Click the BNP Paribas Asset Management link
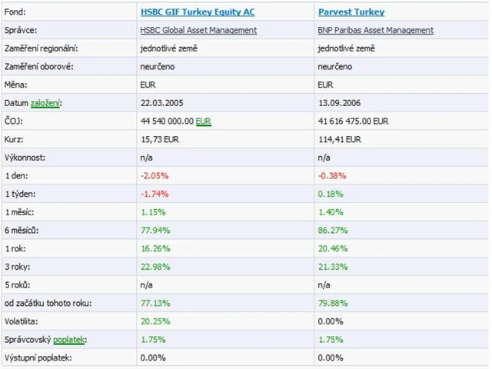This screenshot has width=492, height=369. 375,30
